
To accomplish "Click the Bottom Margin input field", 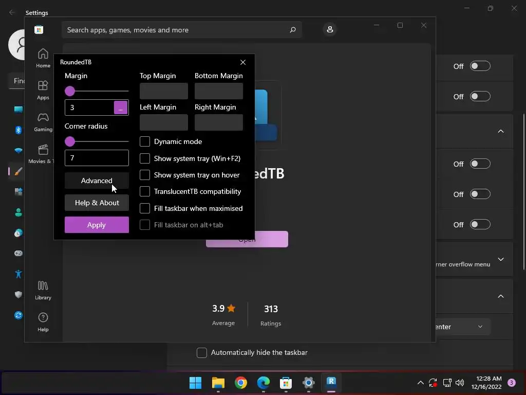I will (219, 91).
